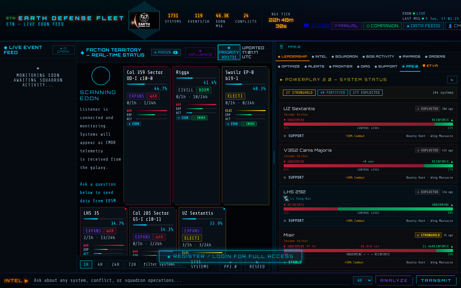Filter by 27 Stronghold systems

[x=299, y=93]
